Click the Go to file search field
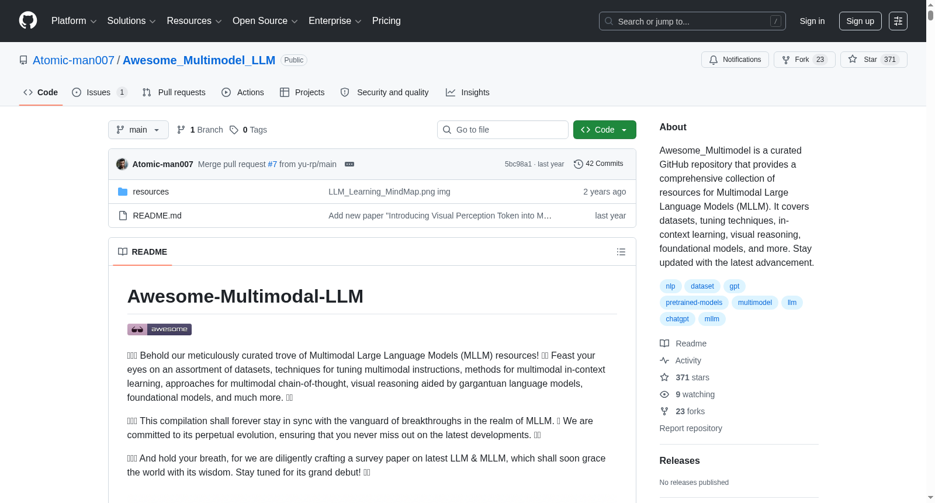 point(503,130)
